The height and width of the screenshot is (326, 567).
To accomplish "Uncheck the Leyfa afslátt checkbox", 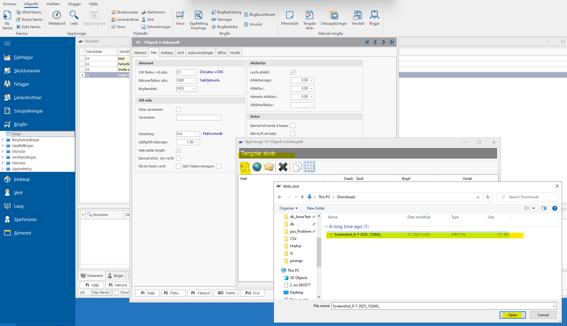I will point(293,72).
